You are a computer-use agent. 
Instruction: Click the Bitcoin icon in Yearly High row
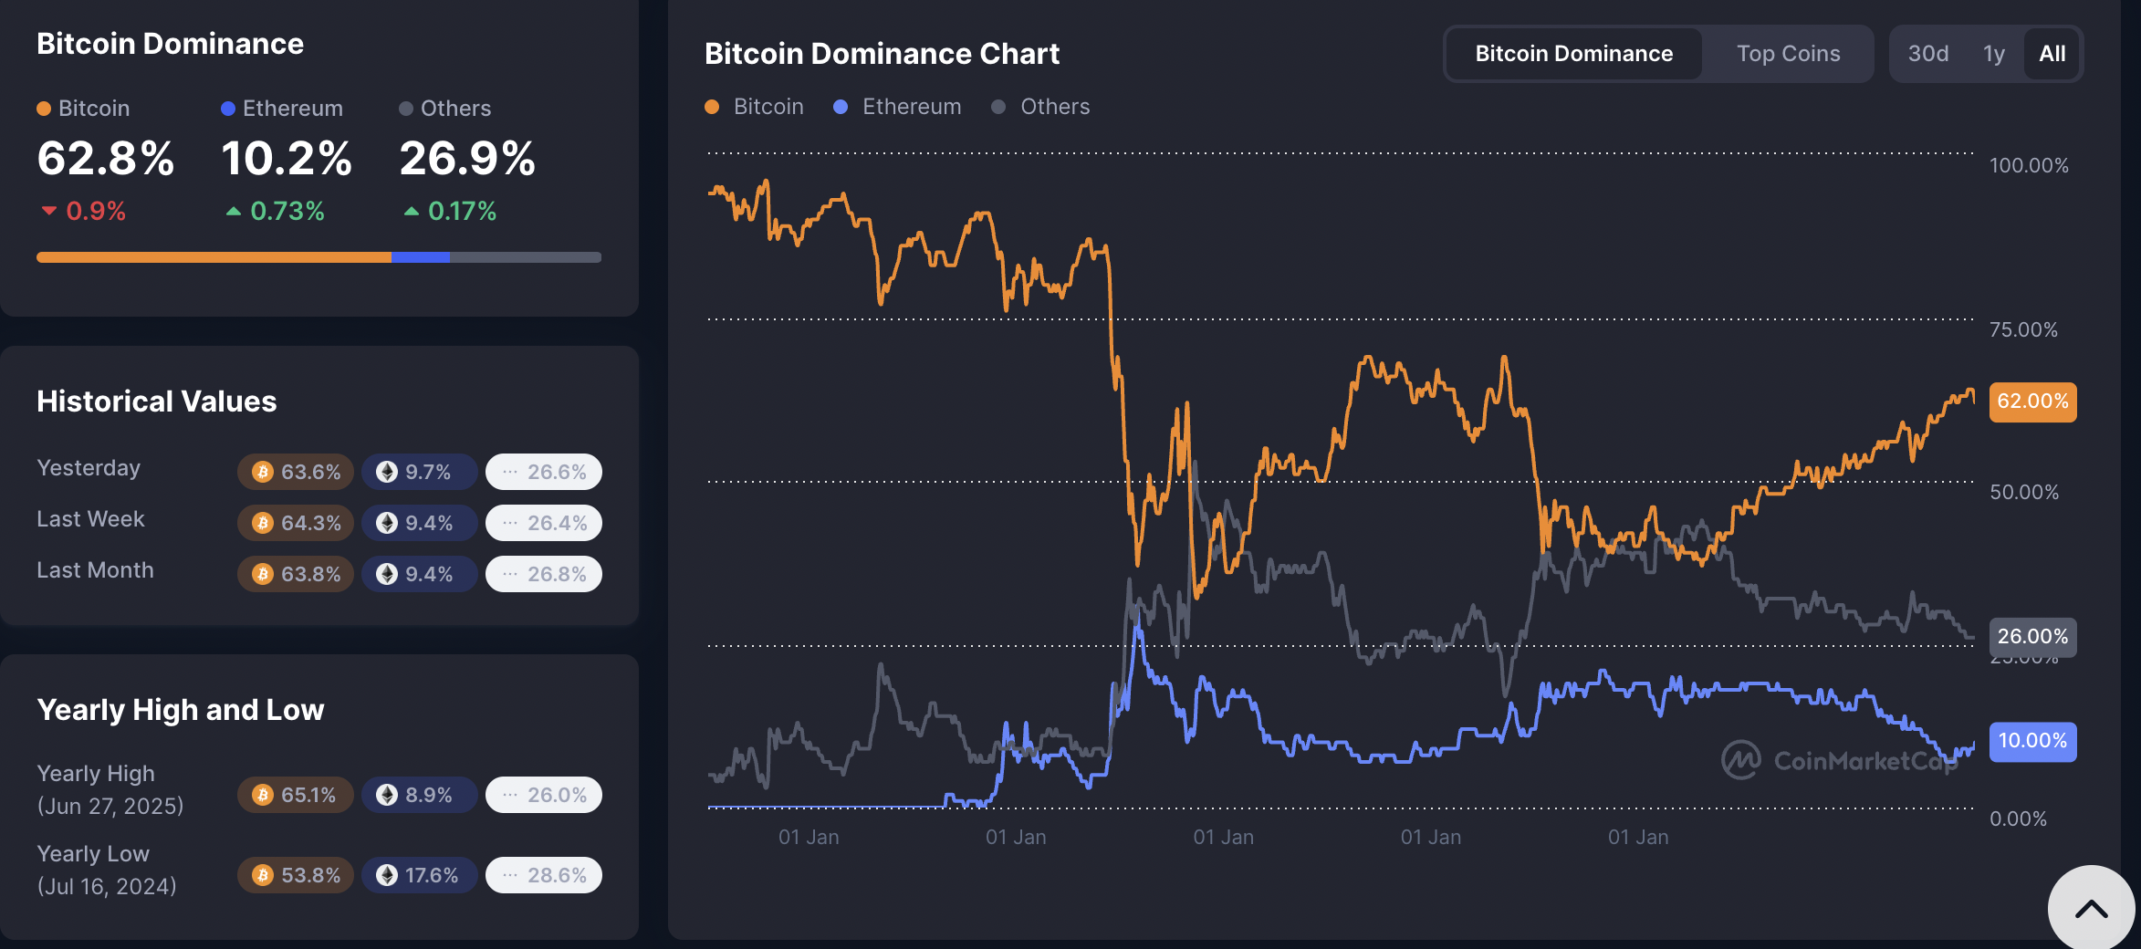pos(263,795)
